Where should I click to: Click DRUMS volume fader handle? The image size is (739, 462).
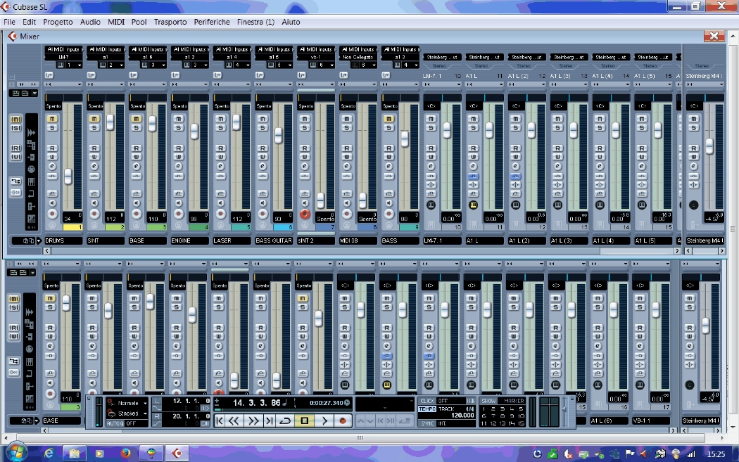point(68,176)
